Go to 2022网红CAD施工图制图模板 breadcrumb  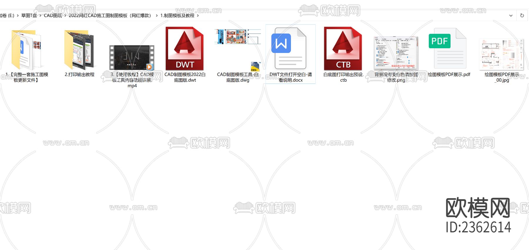[x=111, y=16]
